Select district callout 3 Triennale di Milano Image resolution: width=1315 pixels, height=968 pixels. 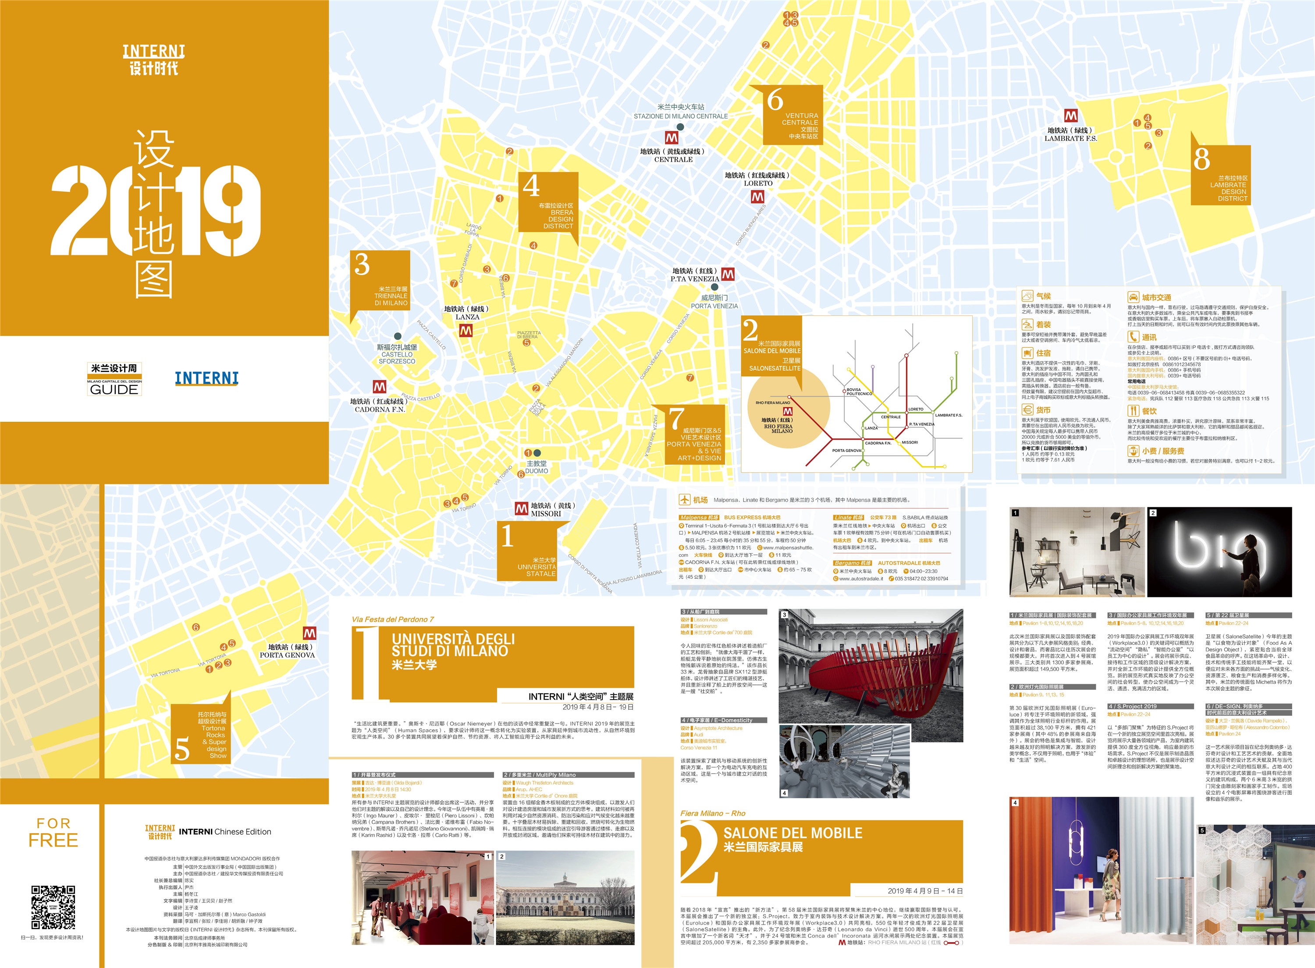380,281
